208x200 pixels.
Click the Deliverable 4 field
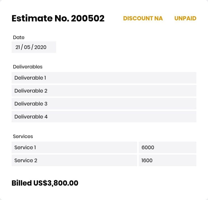(104, 117)
